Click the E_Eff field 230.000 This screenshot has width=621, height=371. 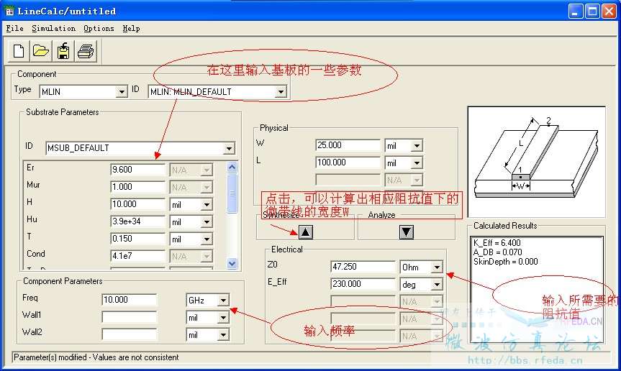(363, 284)
